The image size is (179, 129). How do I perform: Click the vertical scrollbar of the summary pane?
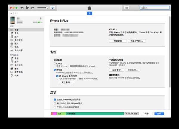click(x=170, y=52)
